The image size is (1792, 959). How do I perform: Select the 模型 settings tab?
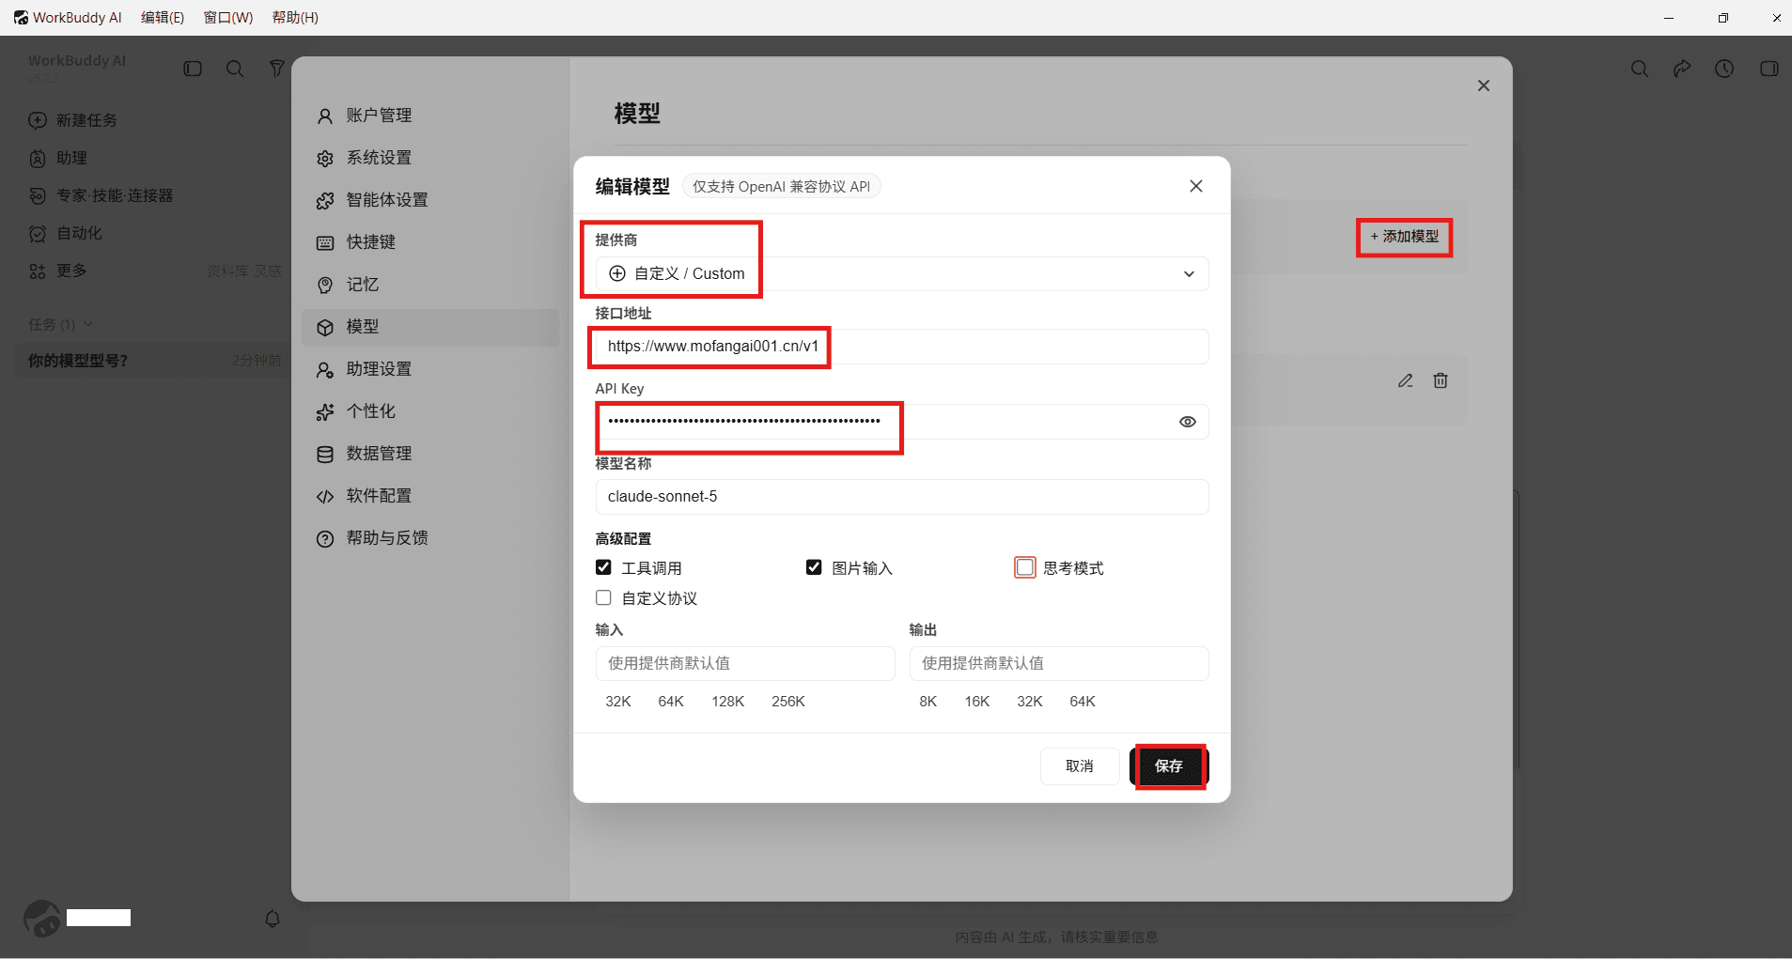[430, 327]
